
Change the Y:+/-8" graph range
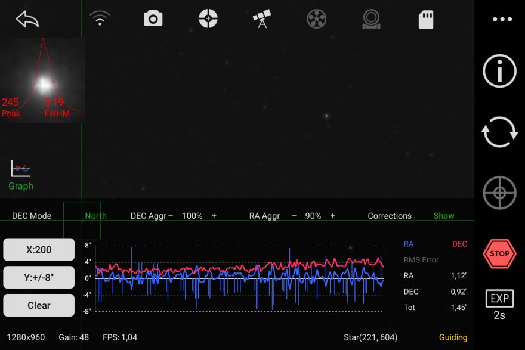click(x=39, y=277)
